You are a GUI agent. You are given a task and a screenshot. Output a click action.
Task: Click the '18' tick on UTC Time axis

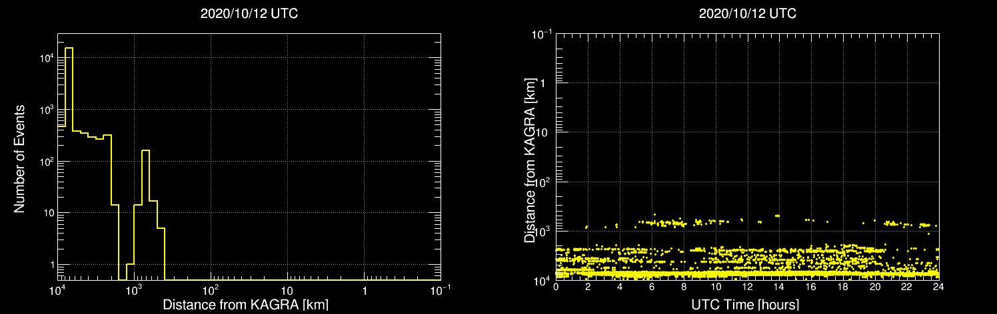843,287
